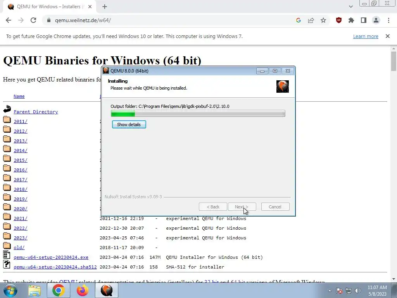Click the QEMU icon in the installer title bar

(x=106, y=71)
